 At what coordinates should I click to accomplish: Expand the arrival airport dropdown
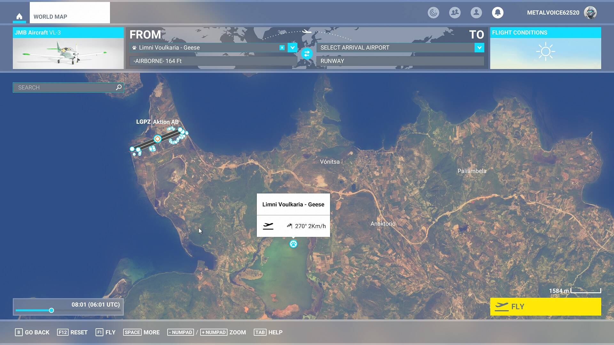pyautogui.click(x=479, y=48)
